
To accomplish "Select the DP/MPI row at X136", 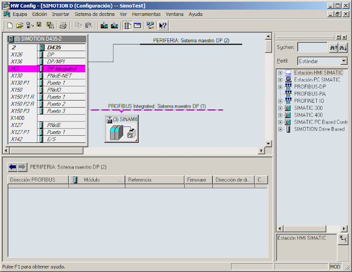I will point(47,62).
